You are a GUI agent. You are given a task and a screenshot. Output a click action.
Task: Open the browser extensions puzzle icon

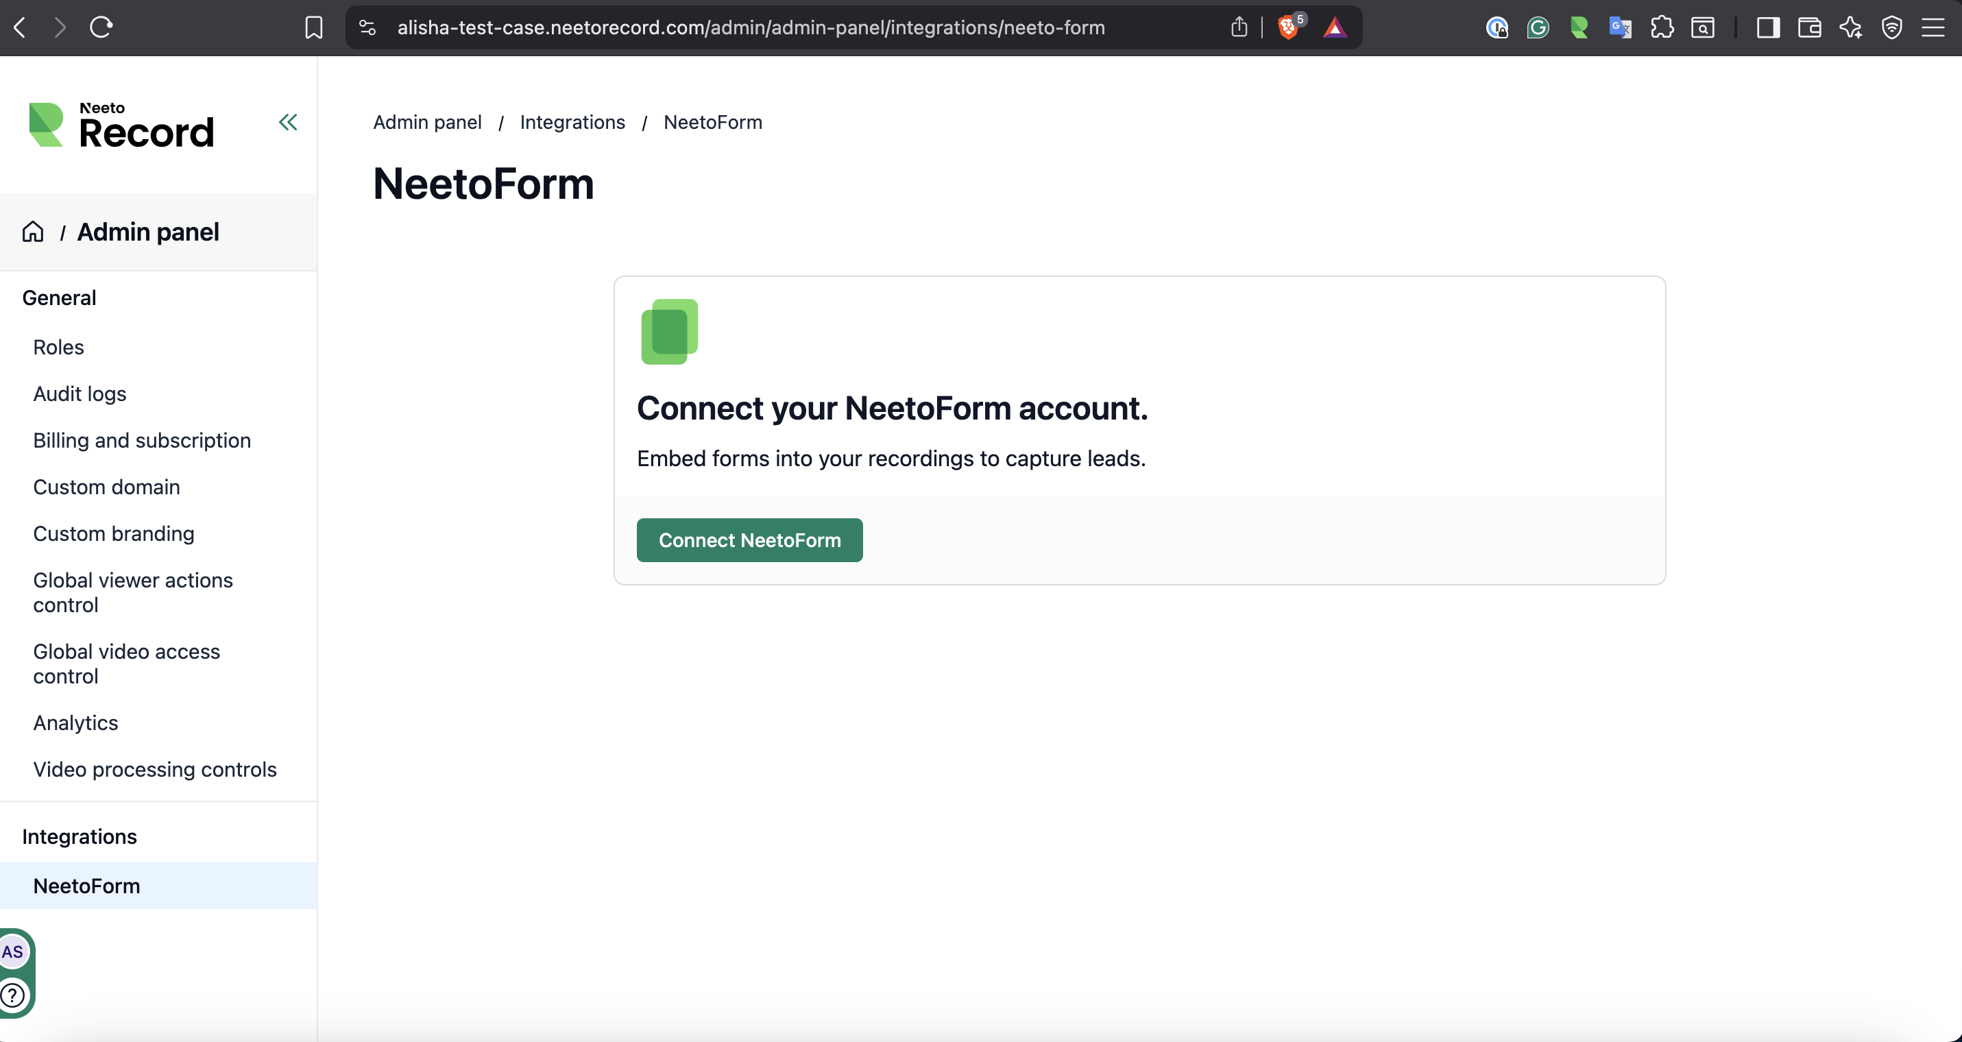(1661, 27)
